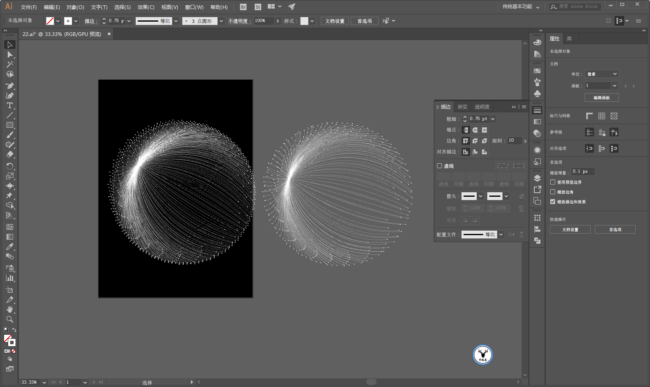Open end arrowhead dropdown
650x387 pixels.
[x=506, y=196]
